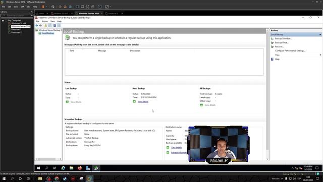Open File Explorer in guest taskbar

[71, 168]
